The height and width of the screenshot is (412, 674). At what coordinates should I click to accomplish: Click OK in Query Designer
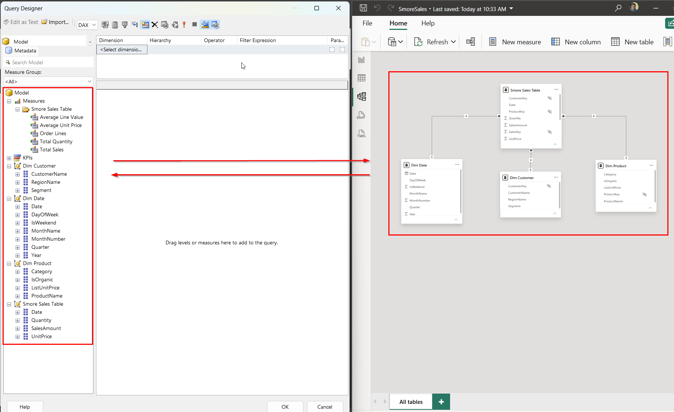click(x=285, y=406)
